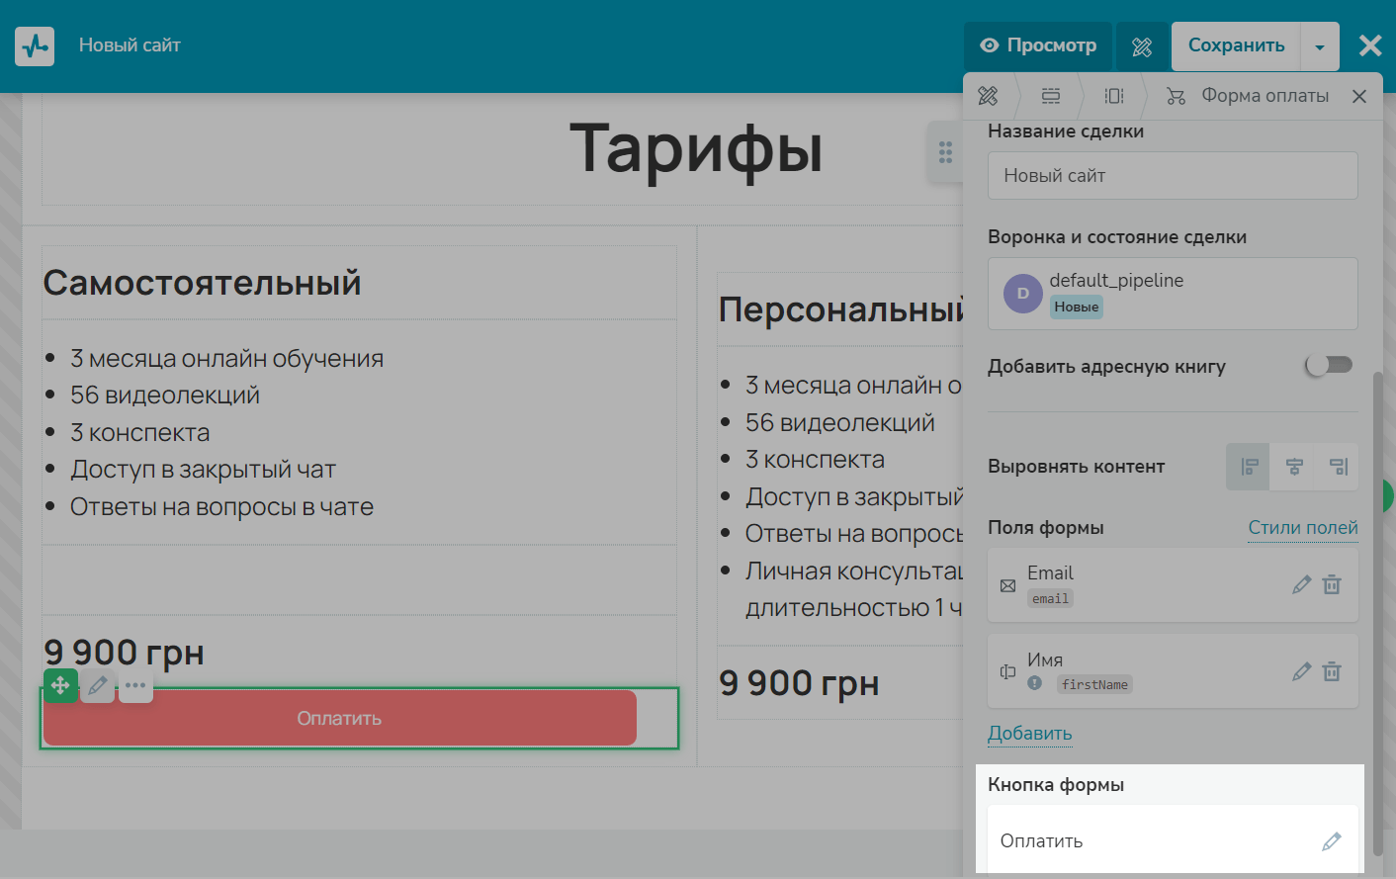The height and width of the screenshot is (879, 1396).
Task: Toggle the Добавить адресную книгу switch
Action: click(x=1330, y=365)
